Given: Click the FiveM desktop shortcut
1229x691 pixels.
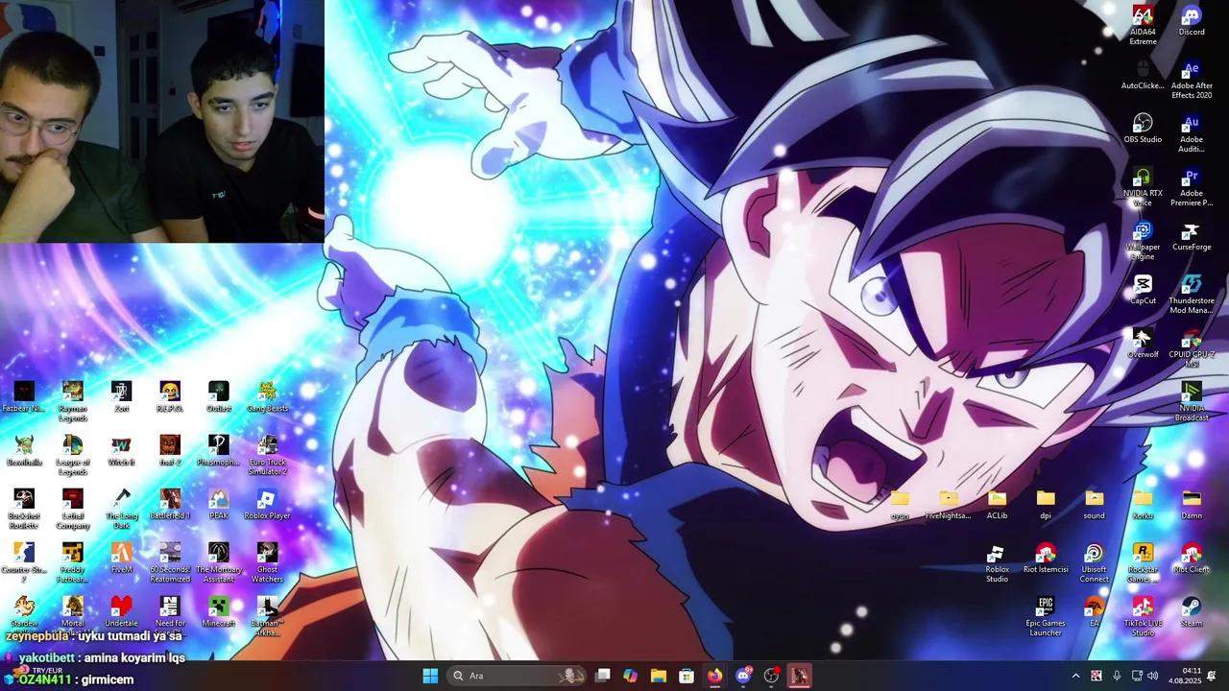Looking at the screenshot, I should tap(121, 559).
